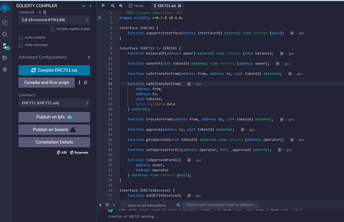The image size is (344, 222).
Task: Click the plus icon next to COMPILER
Action: coord(40,12)
